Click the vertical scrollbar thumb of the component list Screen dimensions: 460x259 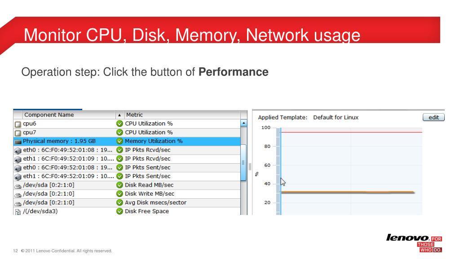243,162
